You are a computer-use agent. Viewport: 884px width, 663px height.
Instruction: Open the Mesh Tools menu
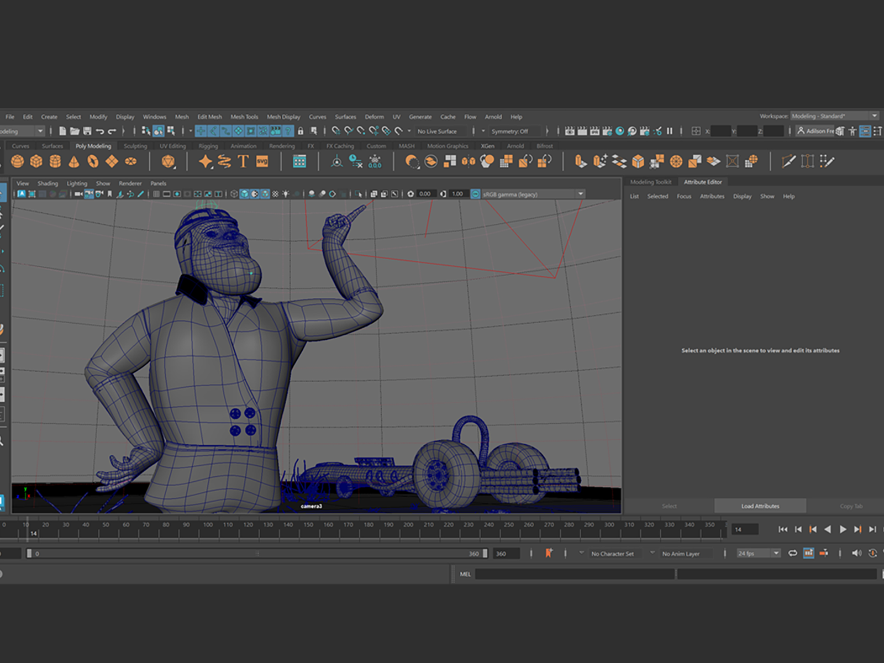click(x=244, y=117)
